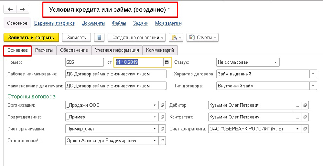Select the Основное section in the top navigation

tap(17, 23)
